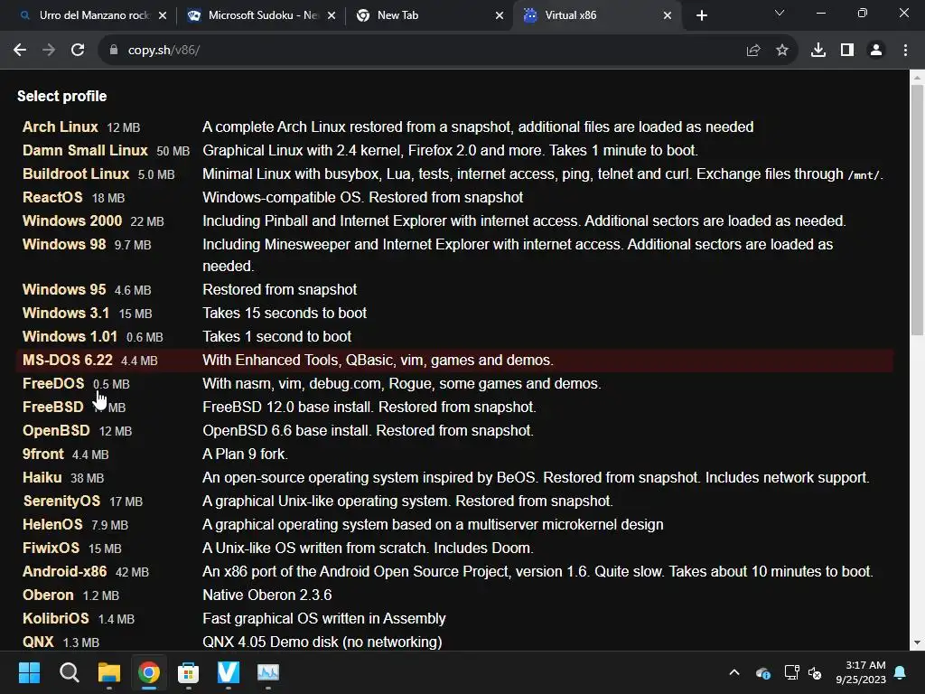Open the Chrome profile avatar icon
The width and height of the screenshot is (925, 694).
point(876,51)
